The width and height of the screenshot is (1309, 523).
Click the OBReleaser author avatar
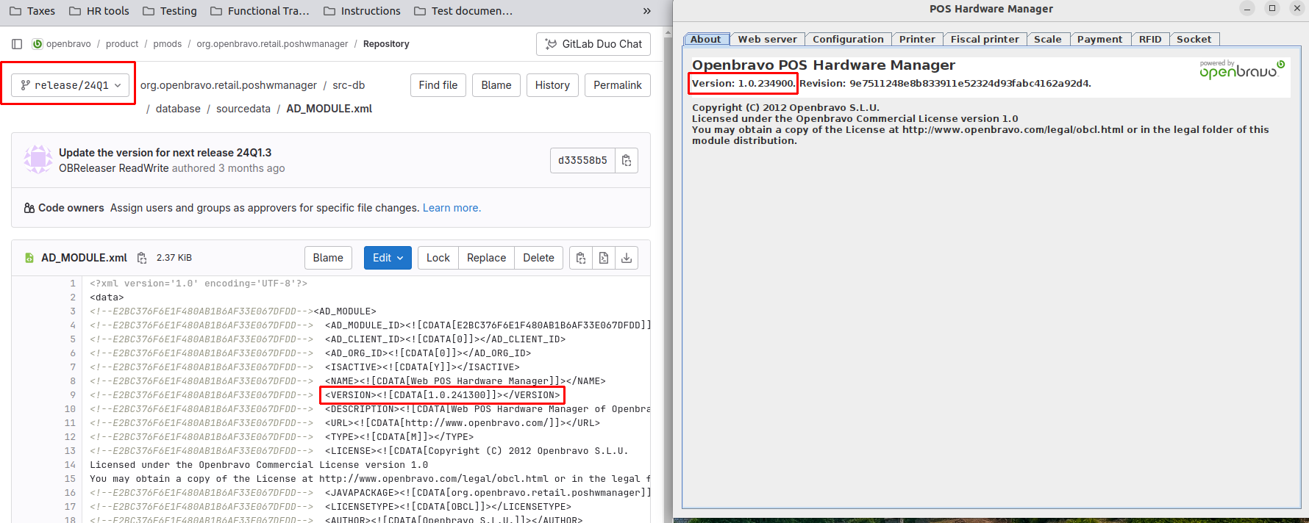[38, 159]
